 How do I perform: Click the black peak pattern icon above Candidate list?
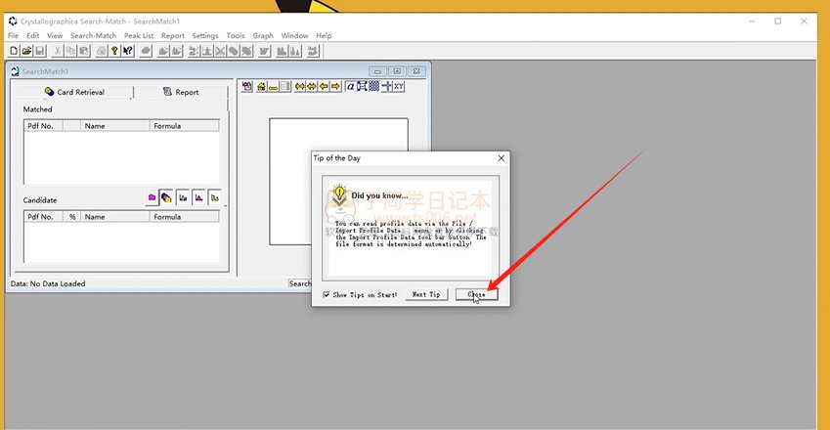[183, 197]
